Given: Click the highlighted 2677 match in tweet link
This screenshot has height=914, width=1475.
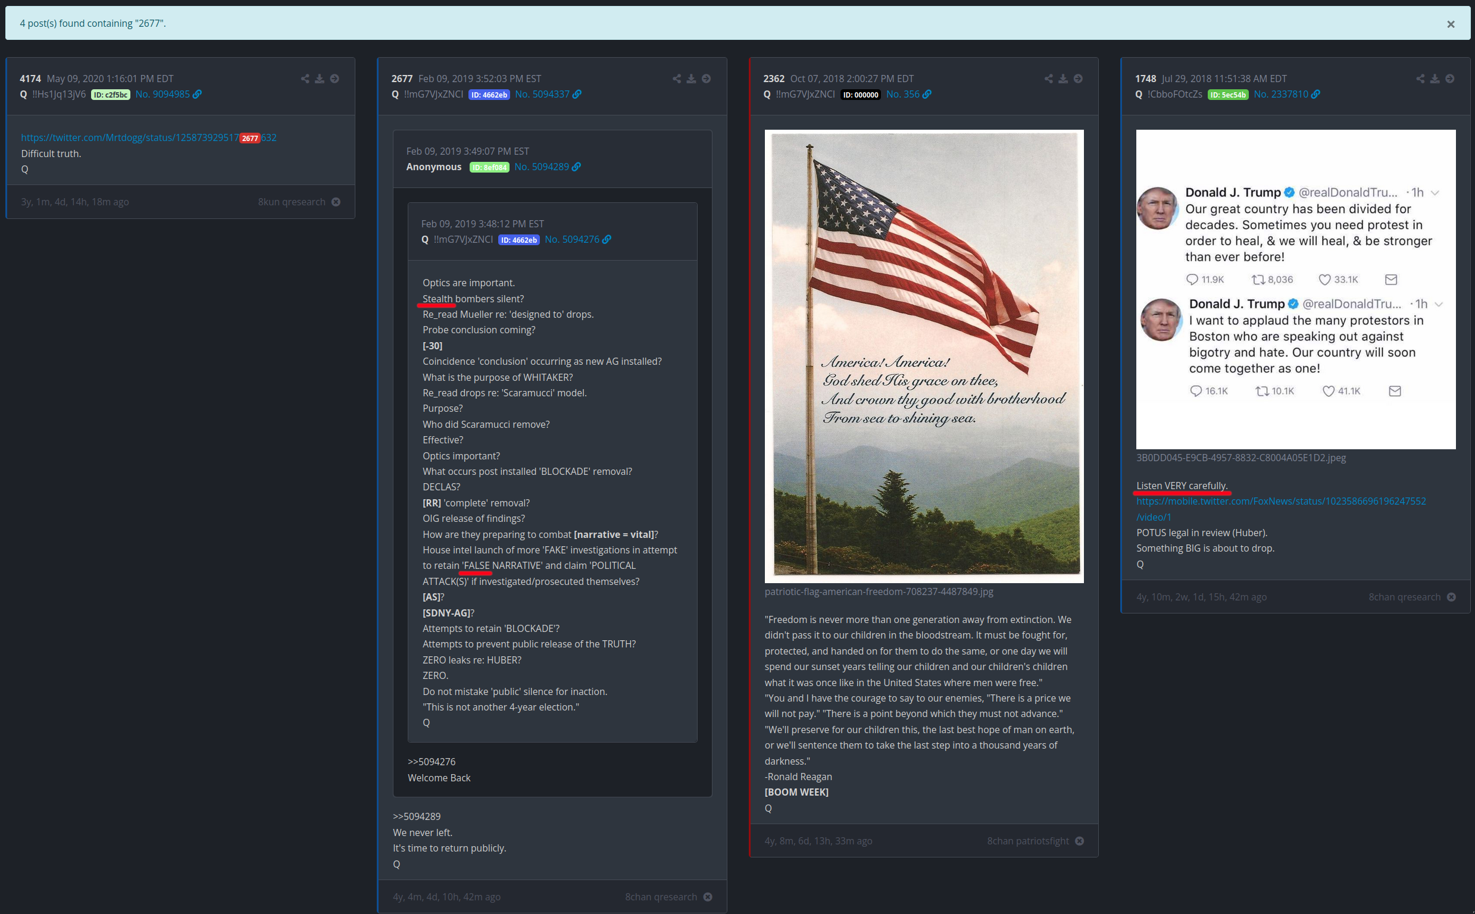Looking at the screenshot, I should click(249, 139).
